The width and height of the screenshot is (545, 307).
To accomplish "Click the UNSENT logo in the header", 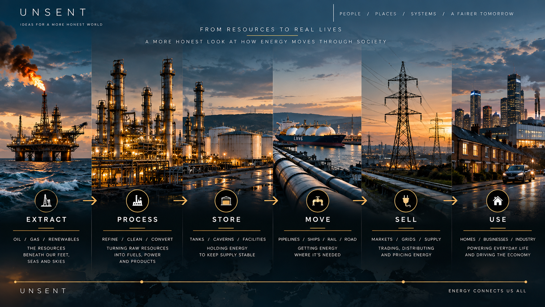I will (53, 13).
